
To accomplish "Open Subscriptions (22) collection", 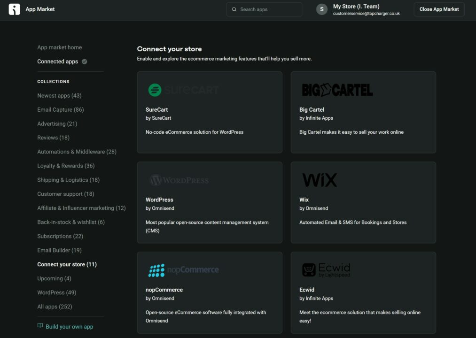I will point(60,236).
